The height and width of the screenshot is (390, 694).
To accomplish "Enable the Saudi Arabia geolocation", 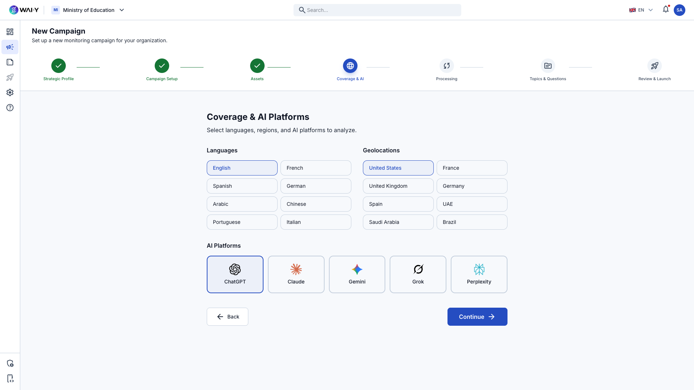I will (x=398, y=222).
